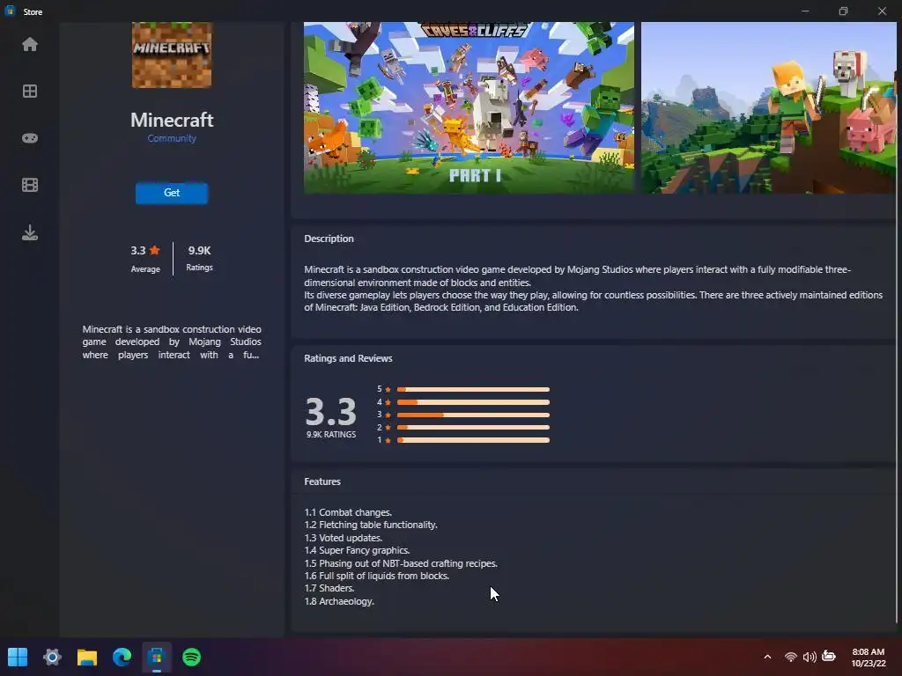Open the Home page in Store sidebar
The width and height of the screenshot is (902, 676).
[30, 44]
